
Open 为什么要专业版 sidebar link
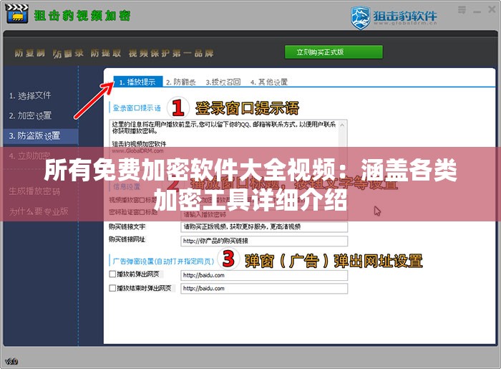tap(39, 211)
